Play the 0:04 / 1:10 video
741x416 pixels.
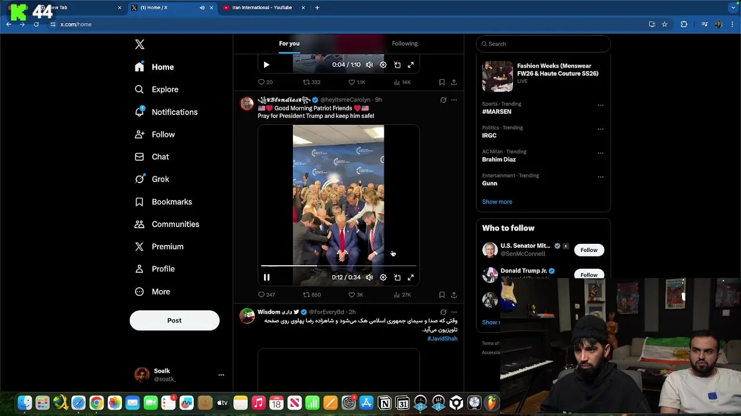[x=266, y=65]
